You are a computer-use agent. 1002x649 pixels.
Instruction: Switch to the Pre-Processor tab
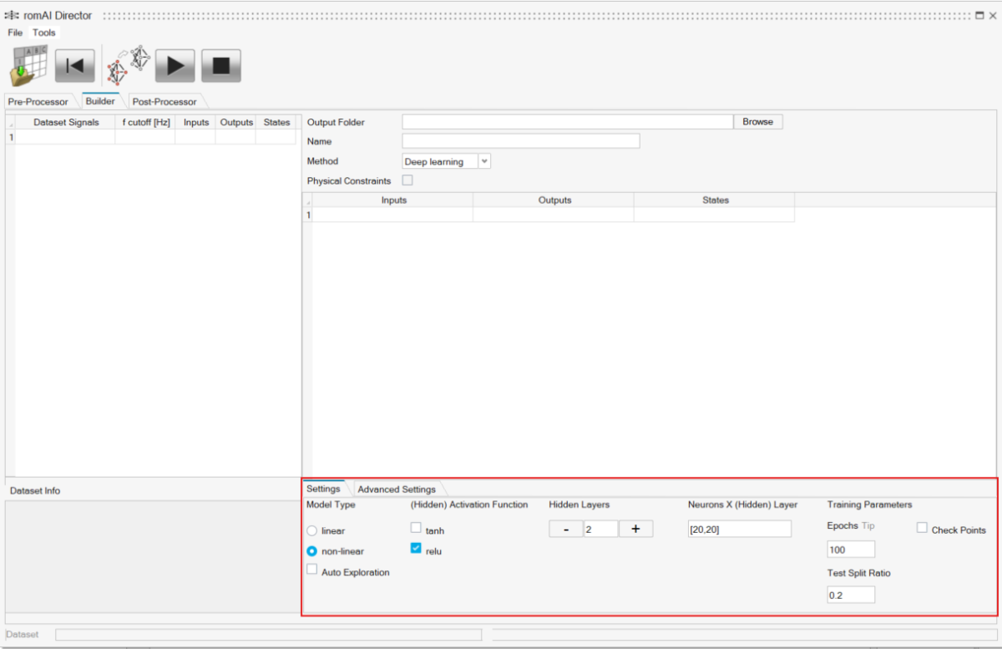38,102
